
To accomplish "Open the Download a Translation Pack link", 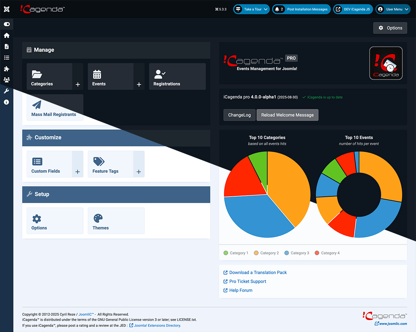I will coord(258,272).
